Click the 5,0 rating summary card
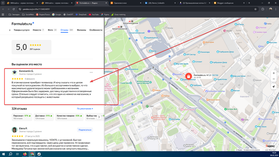 [x=31, y=47]
